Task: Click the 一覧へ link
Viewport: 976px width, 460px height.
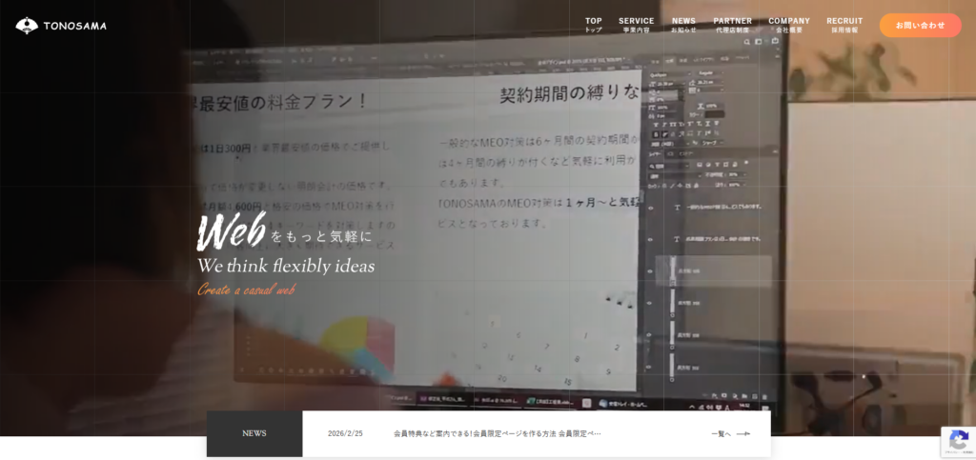Action: (721, 433)
